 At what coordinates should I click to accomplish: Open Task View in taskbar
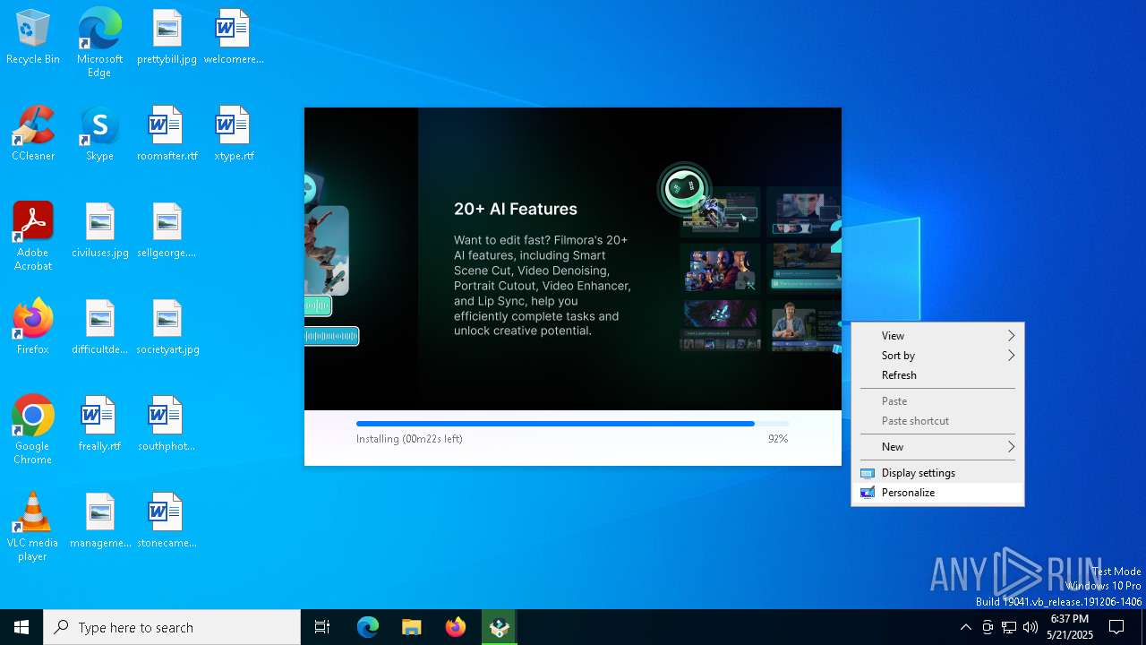coord(322,627)
